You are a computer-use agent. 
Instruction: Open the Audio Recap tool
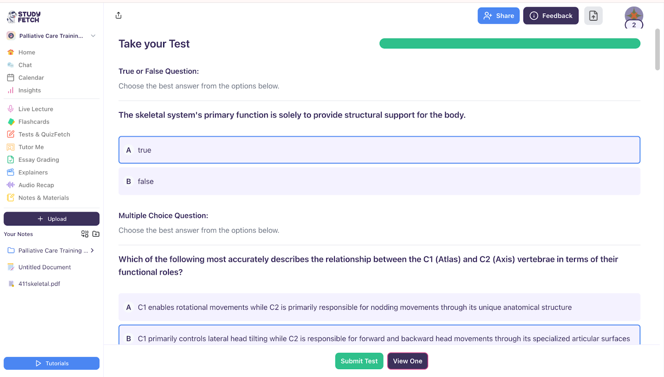point(34,185)
